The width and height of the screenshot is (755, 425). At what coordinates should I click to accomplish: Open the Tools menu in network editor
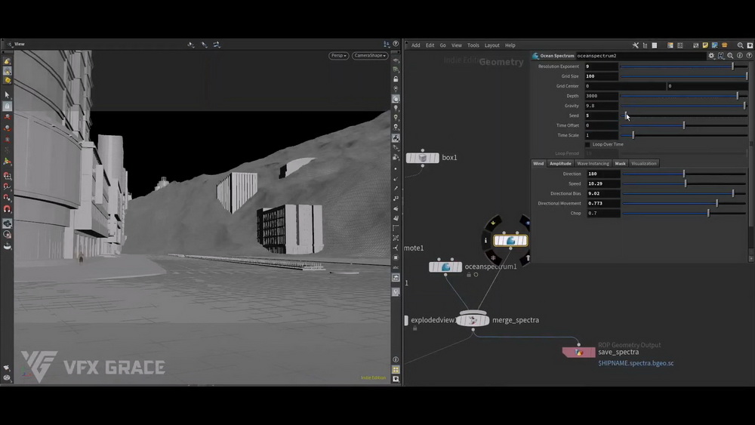(x=473, y=45)
